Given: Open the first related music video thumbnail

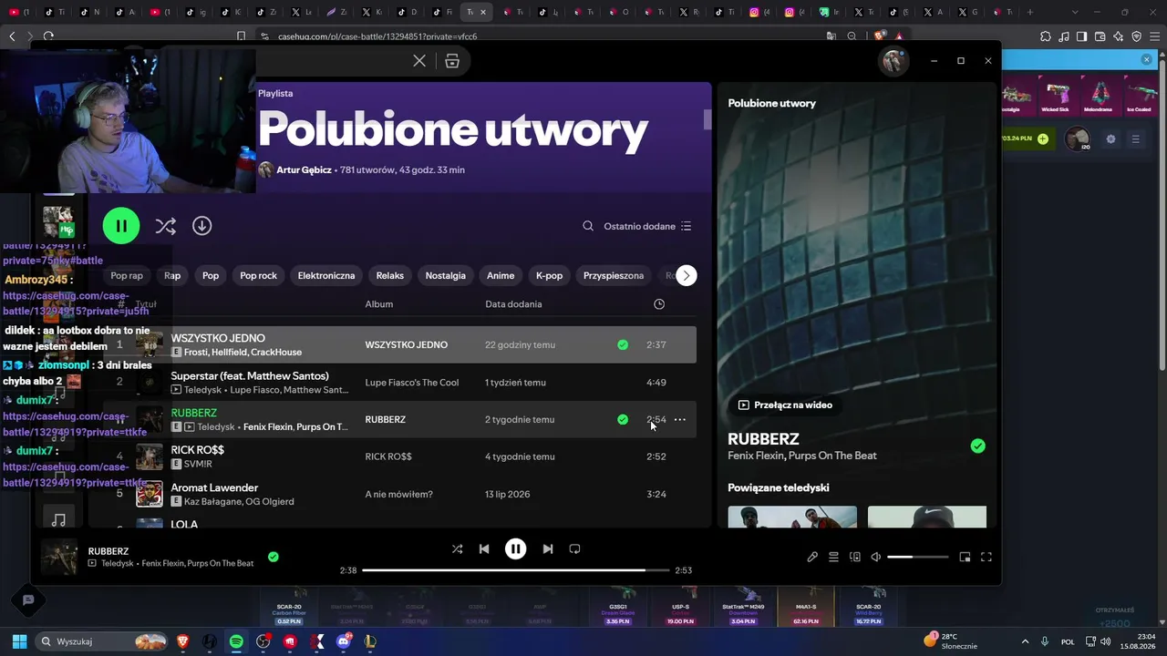Looking at the screenshot, I should (792, 517).
